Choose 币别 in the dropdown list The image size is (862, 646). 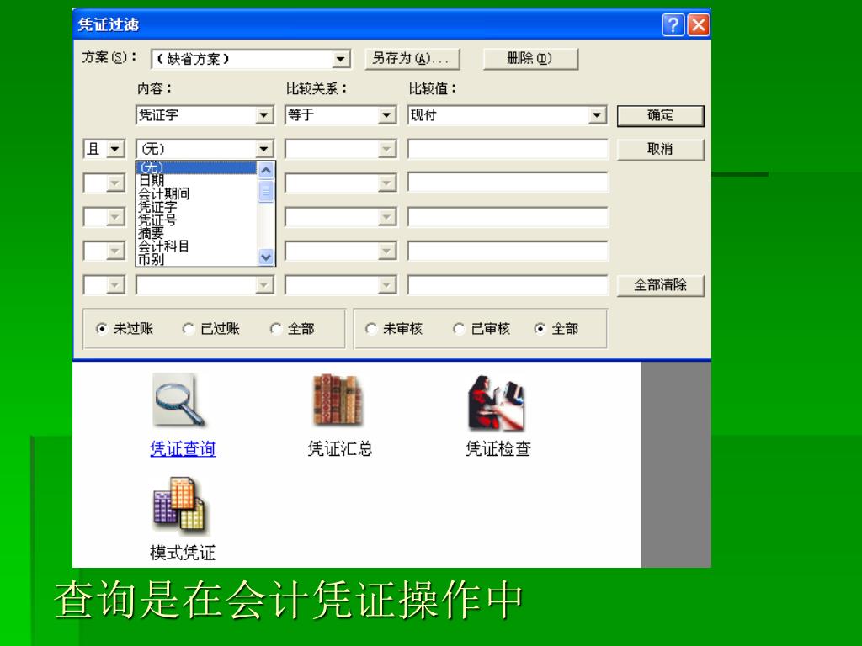pyautogui.click(x=196, y=259)
